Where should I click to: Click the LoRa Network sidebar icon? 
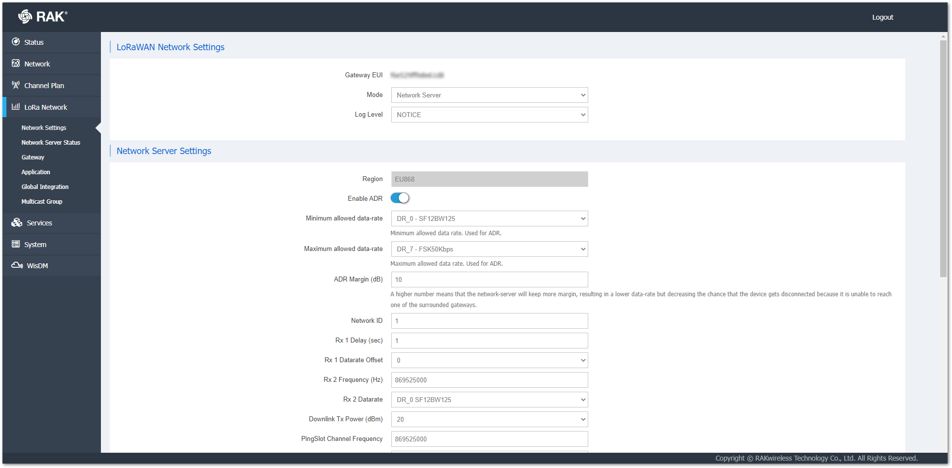tap(45, 107)
